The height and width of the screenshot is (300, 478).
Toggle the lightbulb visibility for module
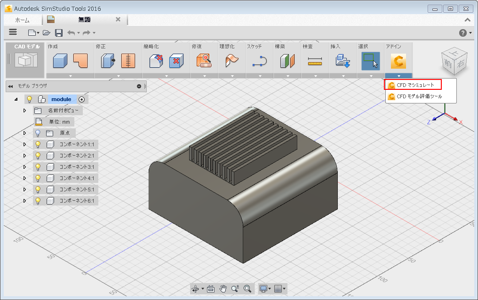coord(30,99)
